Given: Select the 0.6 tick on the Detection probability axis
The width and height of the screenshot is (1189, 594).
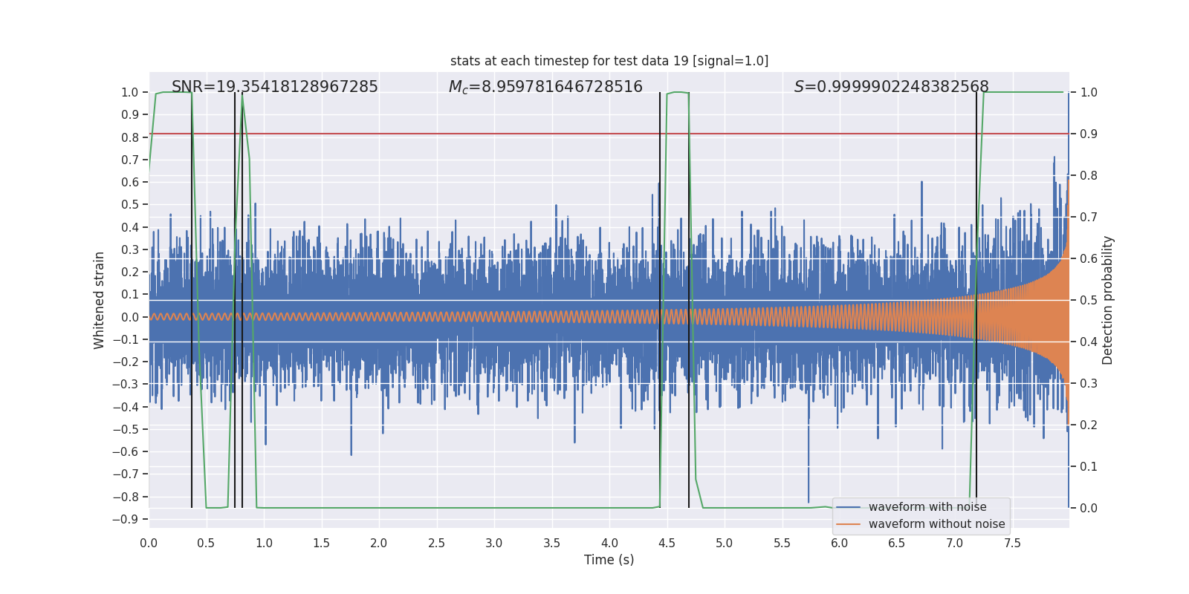Looking at the screenshot, I should [1089, 258].
